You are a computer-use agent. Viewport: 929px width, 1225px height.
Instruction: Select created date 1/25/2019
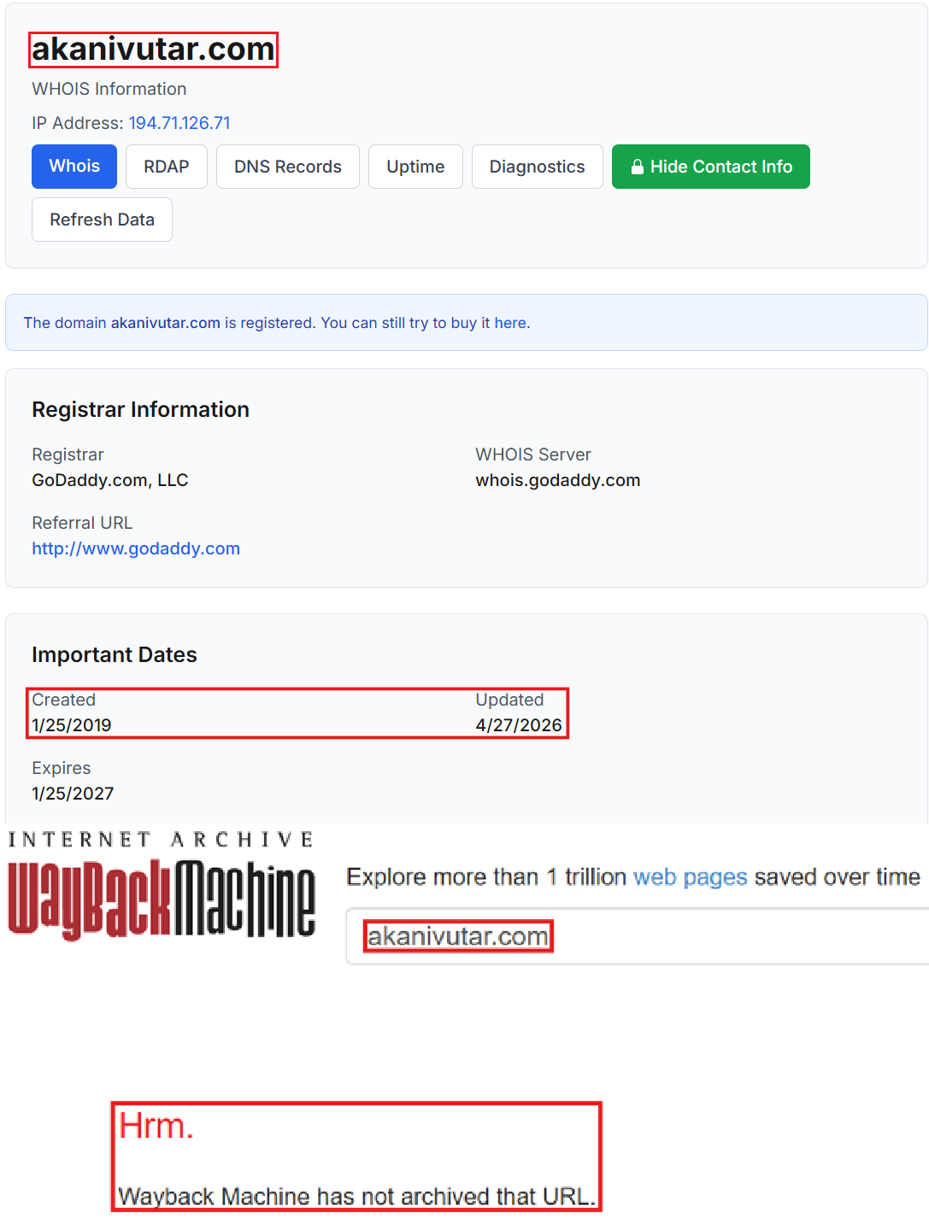[72, 725]
